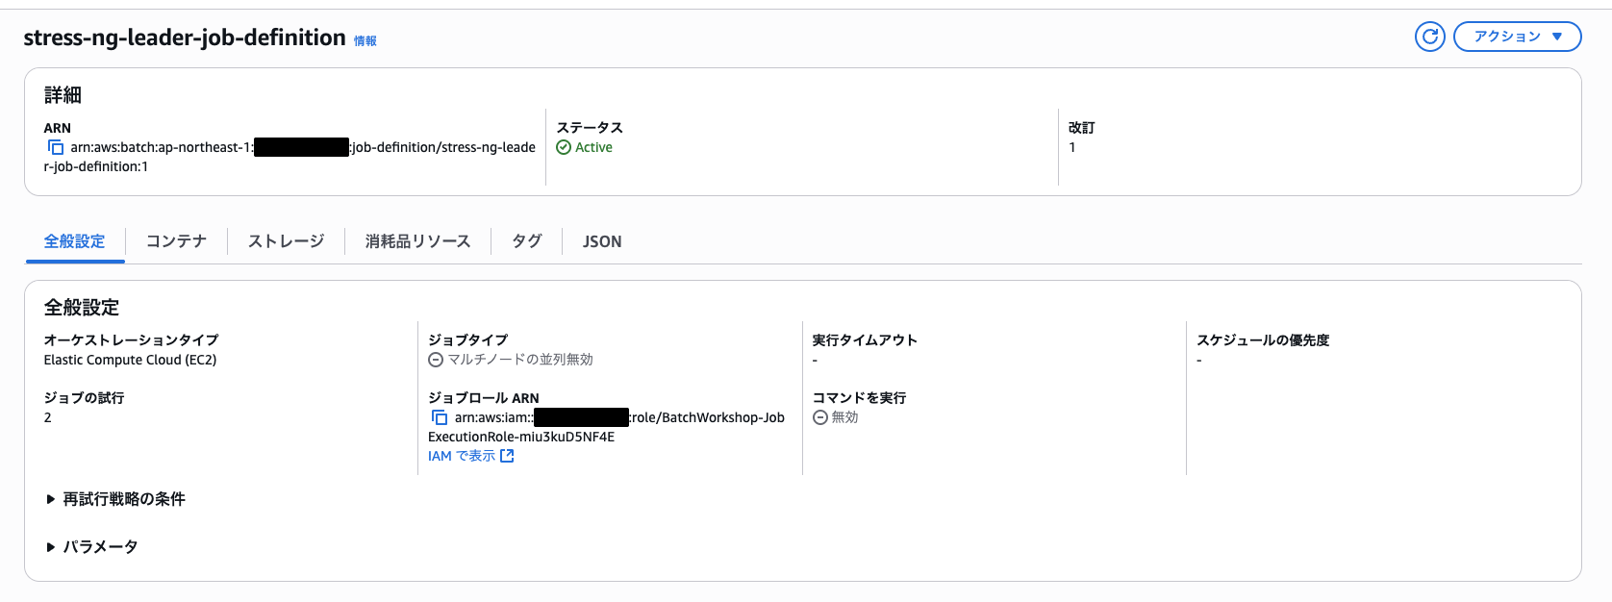Image resolution: width=1612 pixels, height=602 pixels.
Task: Switch to the タグ tab
Action: coord(526,241)
